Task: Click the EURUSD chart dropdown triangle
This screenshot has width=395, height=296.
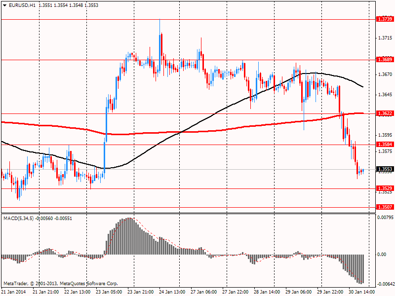Action: (x=5, y=5)
